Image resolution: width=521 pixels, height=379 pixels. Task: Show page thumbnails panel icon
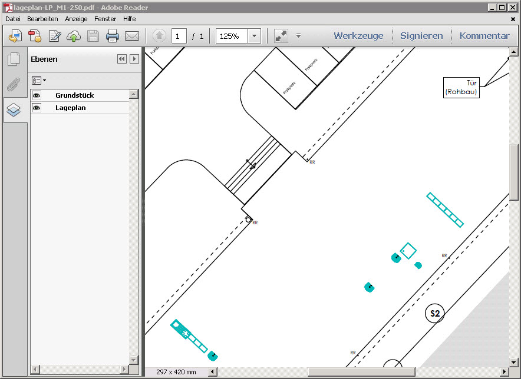pyautogui.click(x=14, y=59)
